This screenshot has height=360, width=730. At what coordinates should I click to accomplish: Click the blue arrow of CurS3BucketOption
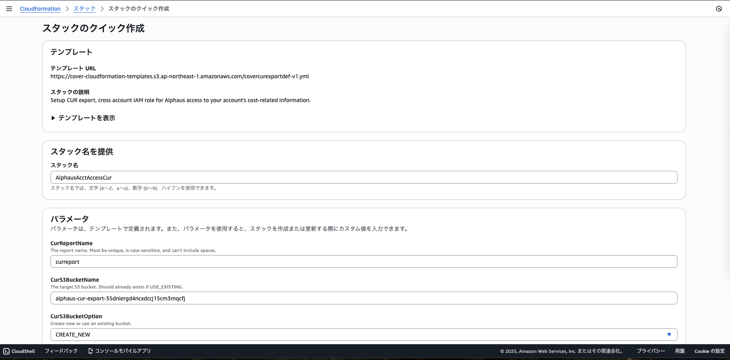click(669, 335)
